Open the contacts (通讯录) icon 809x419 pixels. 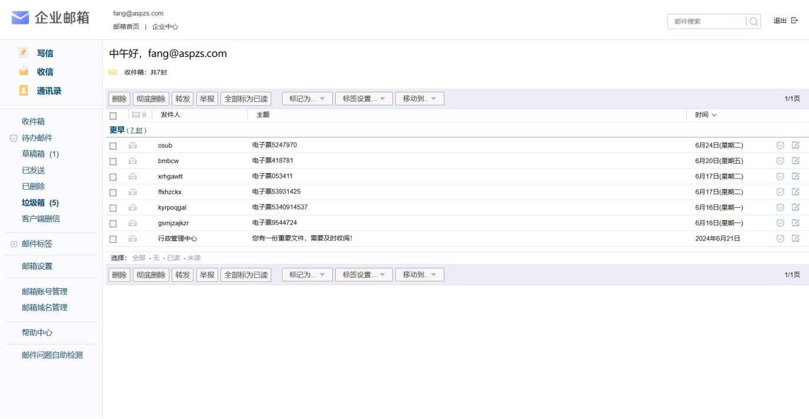[x=24, y=91]
